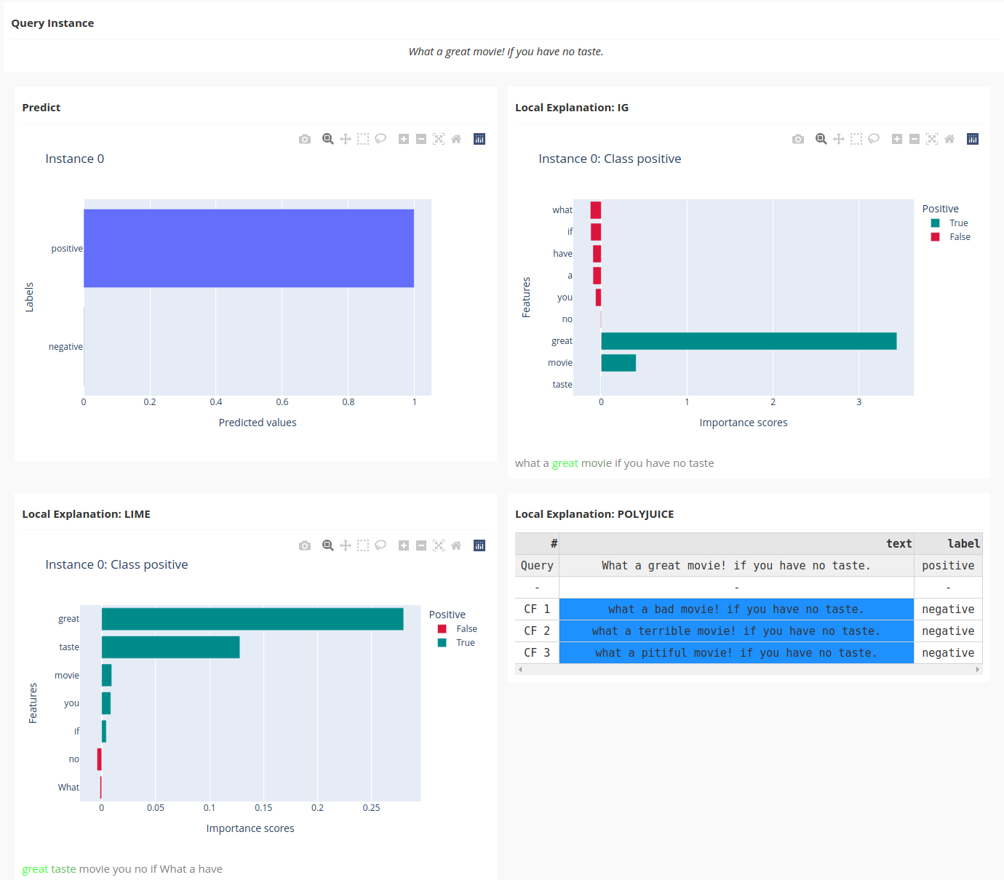The image size is (1004, 880).
Task: Reset axes on the LIME chart
Action: pos(456,545)
